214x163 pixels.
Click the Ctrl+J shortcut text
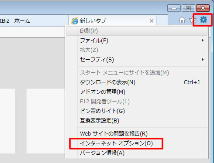click(x=192, y=82)
